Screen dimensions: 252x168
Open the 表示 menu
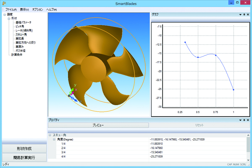[x=24, y=10]
